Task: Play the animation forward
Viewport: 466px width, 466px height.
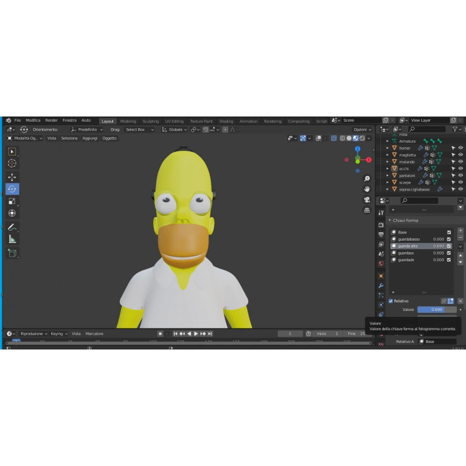Action: click(196, 334)
